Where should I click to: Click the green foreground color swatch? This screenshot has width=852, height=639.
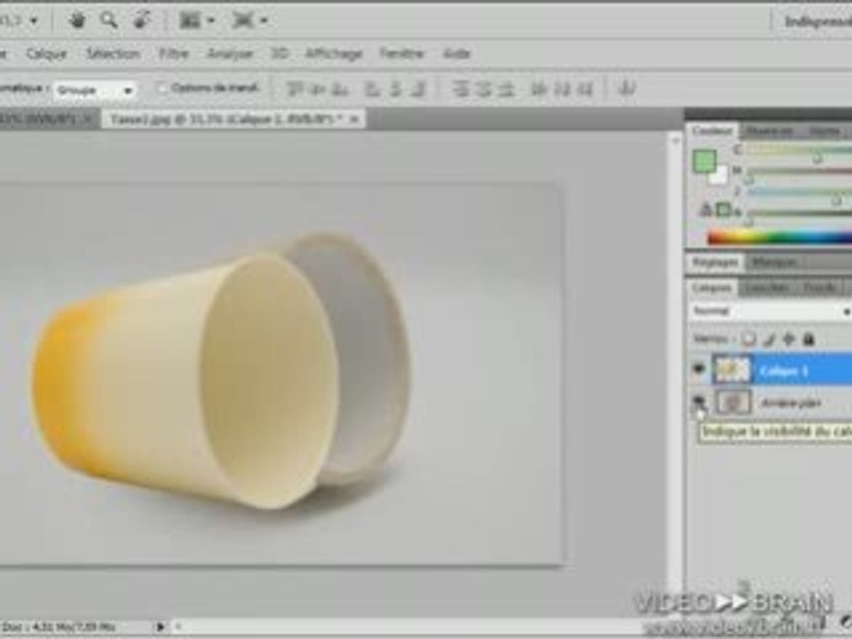[705, 162]
